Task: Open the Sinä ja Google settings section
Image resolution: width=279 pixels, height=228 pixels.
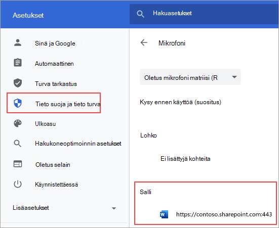Action: tap(55, 43)
